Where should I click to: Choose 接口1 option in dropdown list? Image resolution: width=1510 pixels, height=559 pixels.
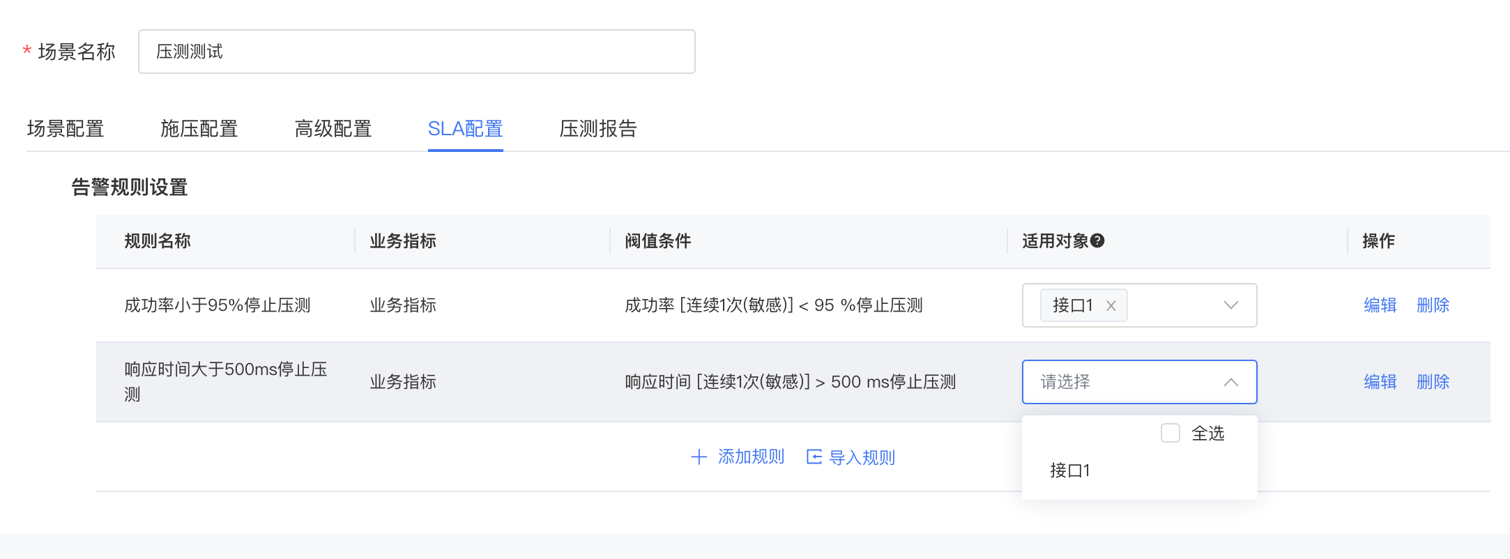pyautogui.click(x=1070, y=470)
